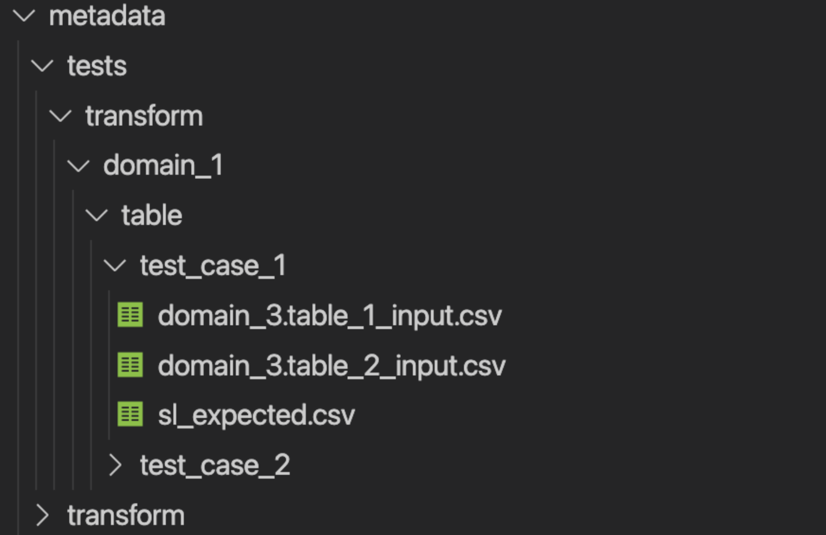The image size is (826, 535).
Task: Select the domain_1 folder label
Action: (x=163, y=165)
